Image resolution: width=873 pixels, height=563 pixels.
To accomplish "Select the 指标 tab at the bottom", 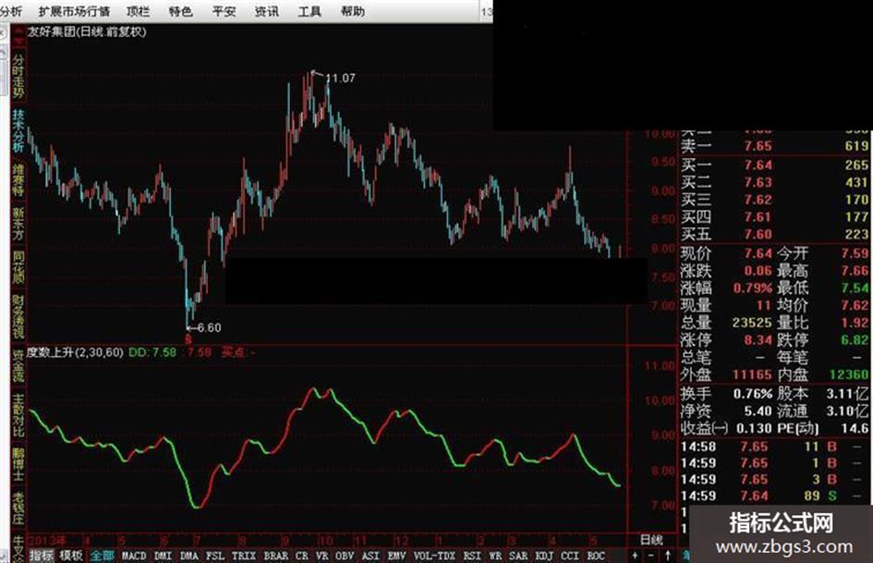I will click(42, 556).
